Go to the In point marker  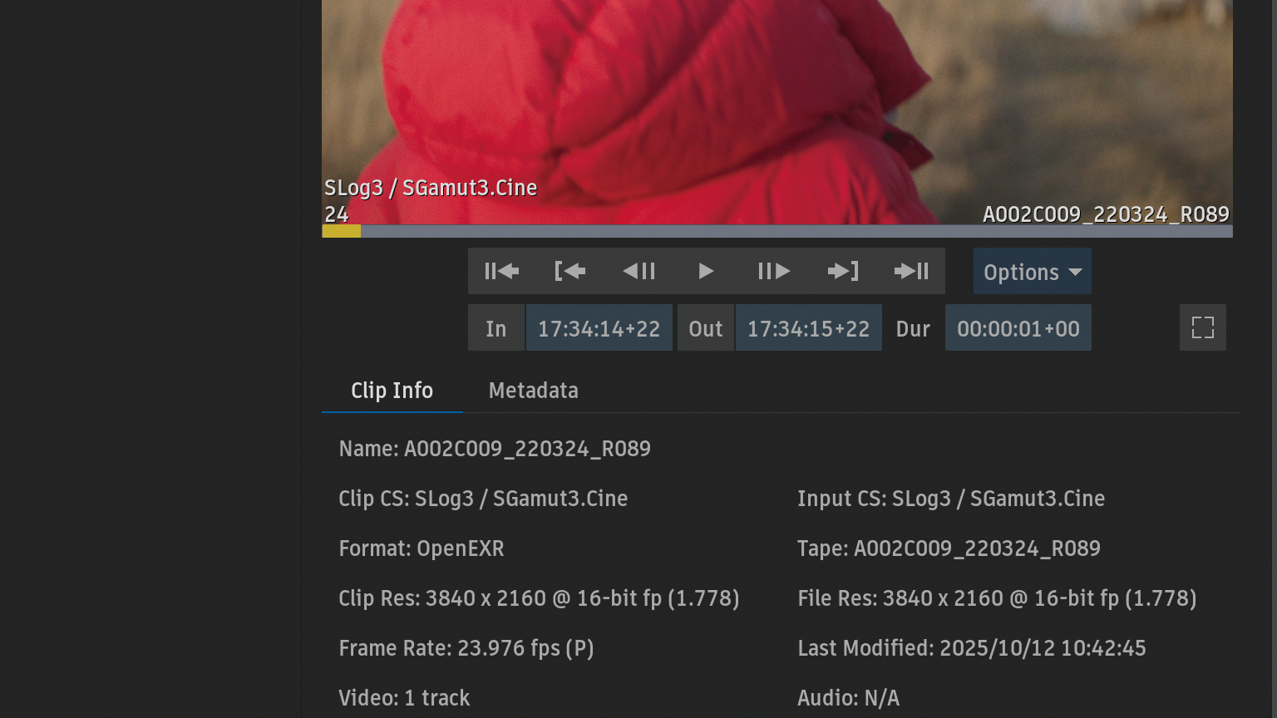coord(570,271)
